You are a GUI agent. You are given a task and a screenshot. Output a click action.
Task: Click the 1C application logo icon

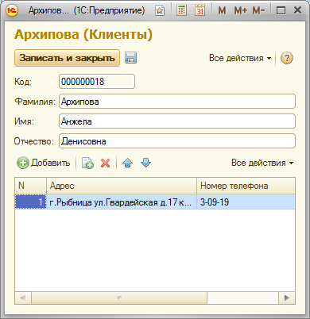pyautogui.click(x=12, y=10)
